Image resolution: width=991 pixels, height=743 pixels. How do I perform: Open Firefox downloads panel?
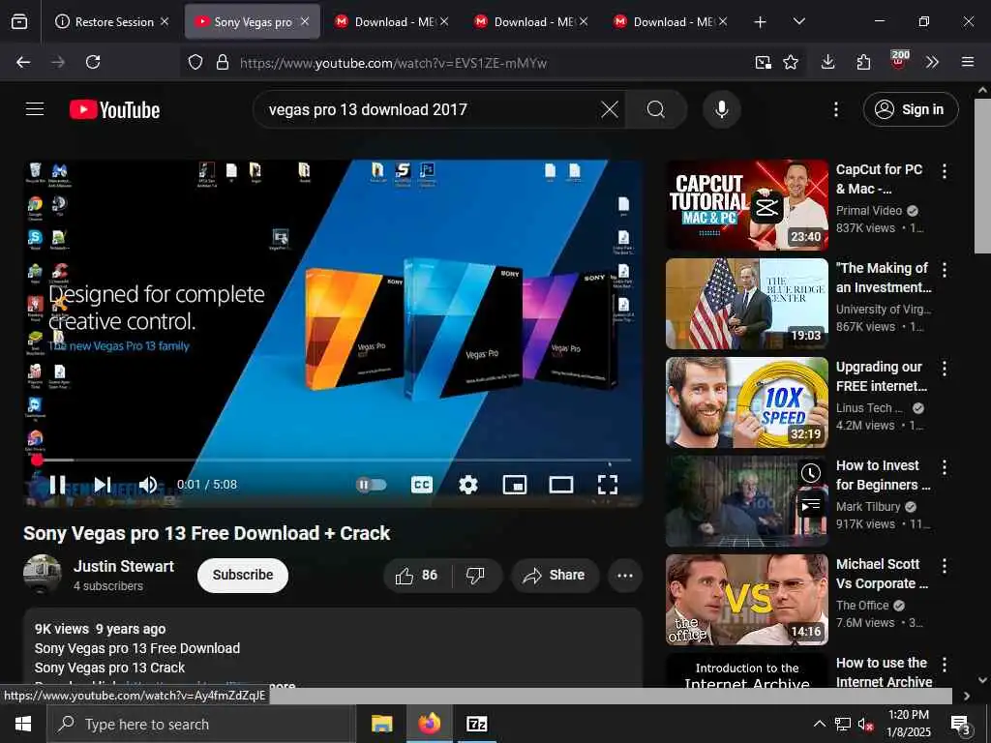pyautogui.click(x=828, y=62)
